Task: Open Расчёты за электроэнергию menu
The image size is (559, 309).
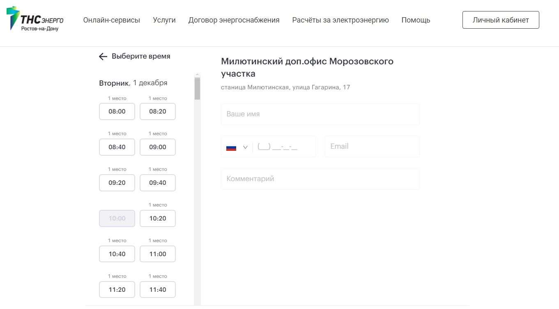Action: (x=340, y=20)
